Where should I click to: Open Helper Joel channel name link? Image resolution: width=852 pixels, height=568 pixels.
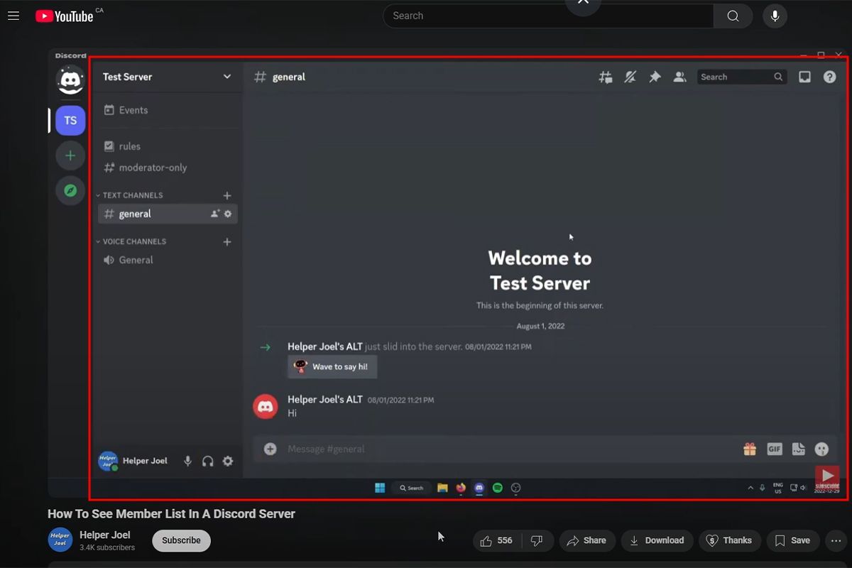coord(105,535)
